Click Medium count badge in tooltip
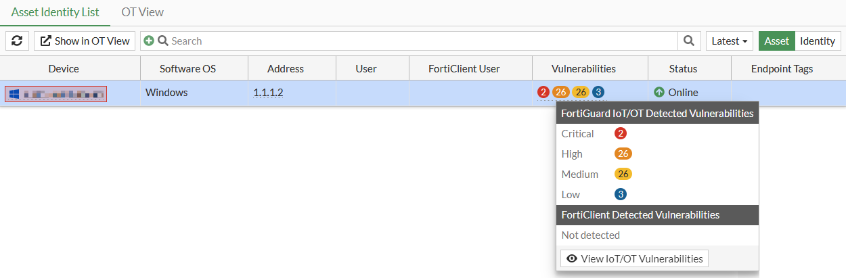This screenshot has height=278, width=846. (x=623, y=174)
